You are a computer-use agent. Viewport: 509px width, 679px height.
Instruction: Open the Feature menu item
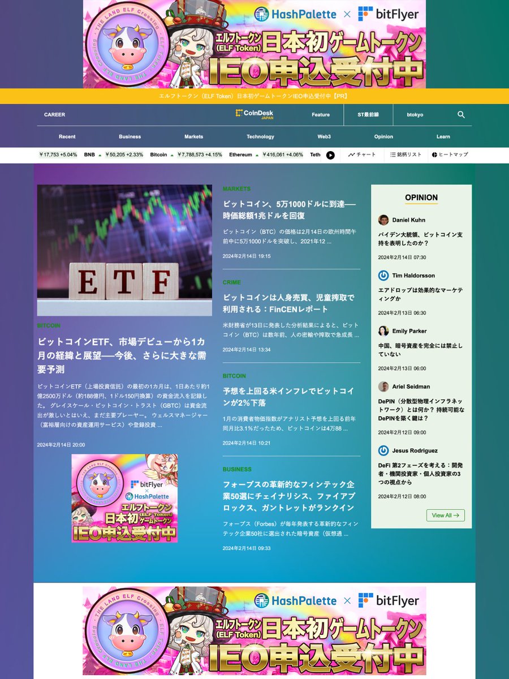tap(321, 115)
